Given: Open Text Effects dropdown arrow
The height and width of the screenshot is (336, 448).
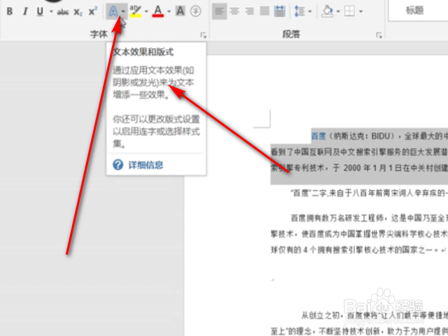Looking at the screenshot, I should pyautogui.click(x=123, y=11).
